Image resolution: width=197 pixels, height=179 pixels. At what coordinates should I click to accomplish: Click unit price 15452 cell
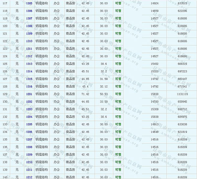tap(155, 64)
